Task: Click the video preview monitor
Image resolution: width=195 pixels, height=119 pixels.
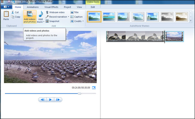Action: click(50, 57)
